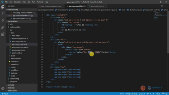Click div.row in the breadcrumb
Viewport: 169px width, 95px height.
pos(74,10)
